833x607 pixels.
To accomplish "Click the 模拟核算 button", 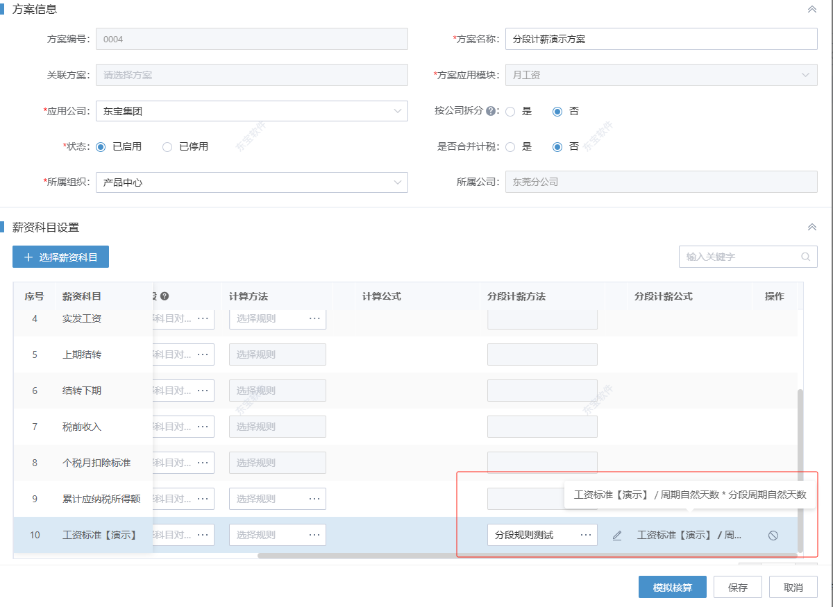I will coord(672,587).
